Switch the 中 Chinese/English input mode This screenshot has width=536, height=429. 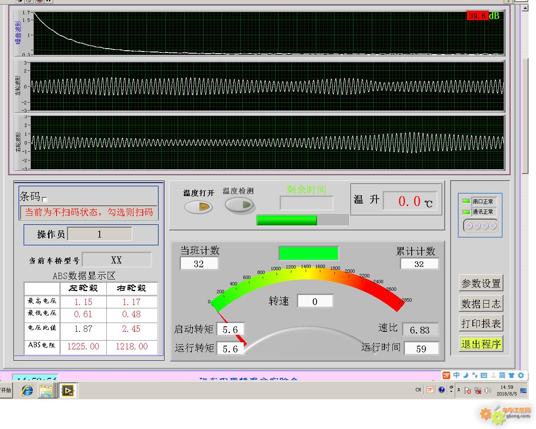click(456, 375)
